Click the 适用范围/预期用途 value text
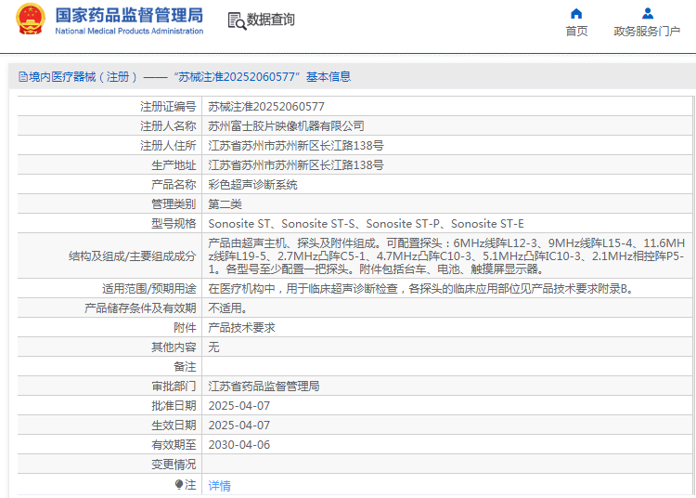Viewport: 696px width, 498px height. pyautogui.click(x=421, y=289)
